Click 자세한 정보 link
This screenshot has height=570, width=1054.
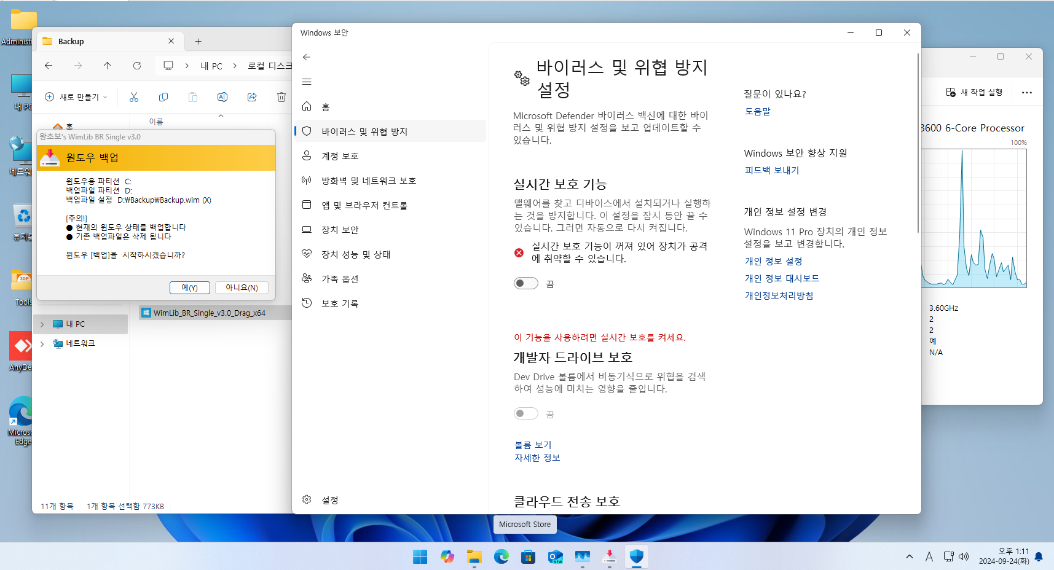537,458
